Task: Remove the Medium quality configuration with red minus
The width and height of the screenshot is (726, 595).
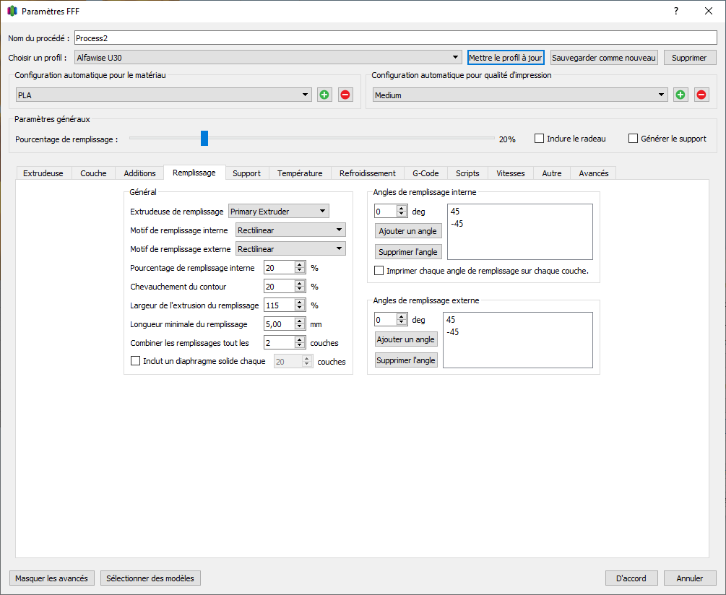Action: click(x=701, y=95)
